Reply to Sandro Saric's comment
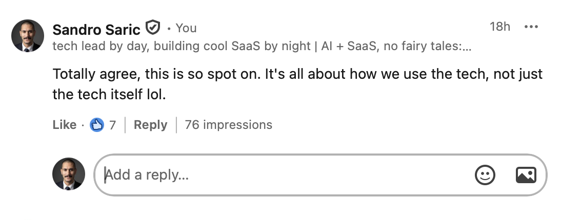Image resolution: width=561 pixels, height=220 pixels. [x=150, y=124]
